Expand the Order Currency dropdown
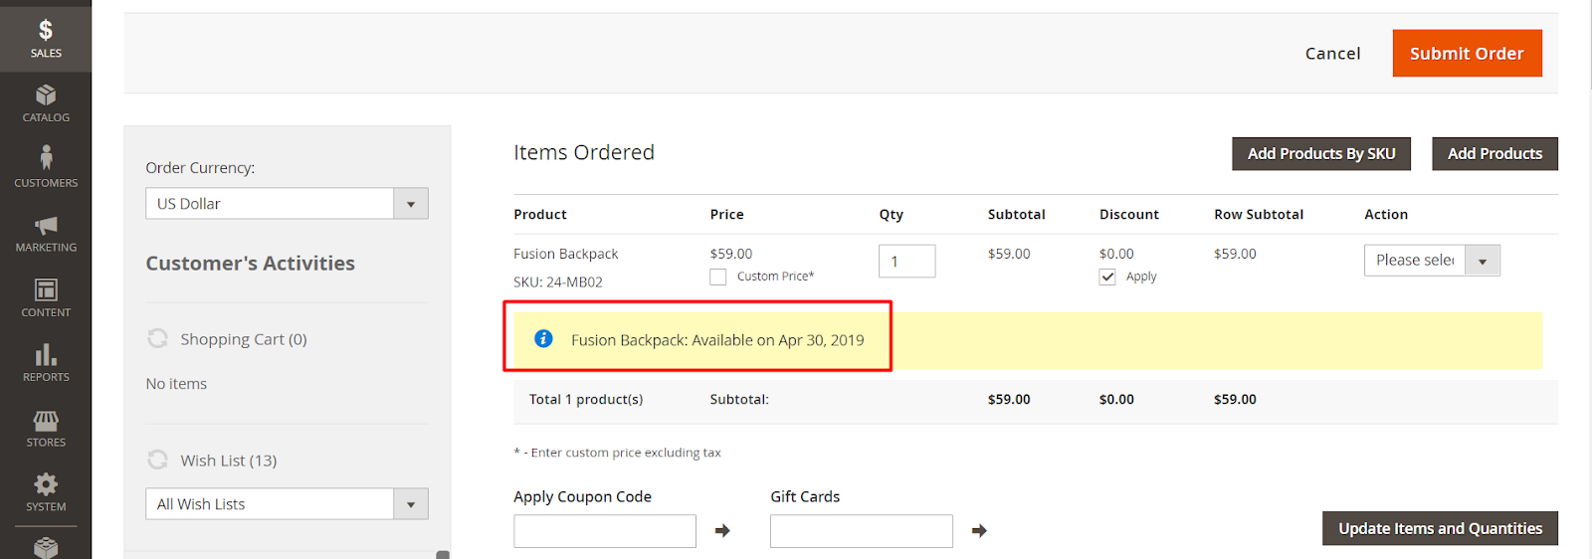The image size is (1592, 559). 287,204
